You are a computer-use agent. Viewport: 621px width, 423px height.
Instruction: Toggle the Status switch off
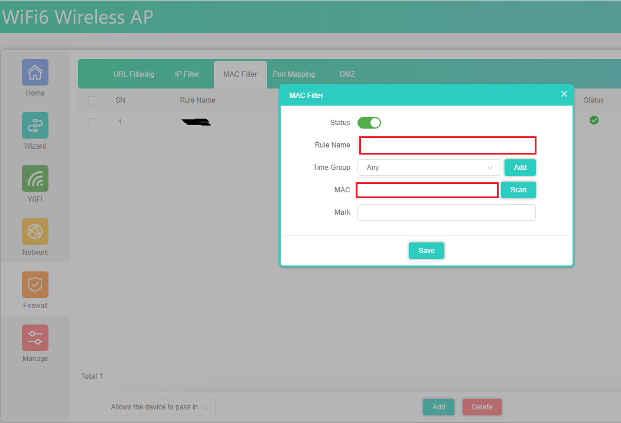369,123
